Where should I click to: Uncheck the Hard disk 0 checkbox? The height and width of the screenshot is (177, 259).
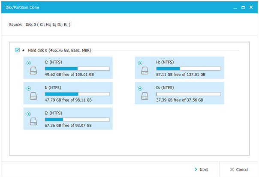tap(18, 50)
